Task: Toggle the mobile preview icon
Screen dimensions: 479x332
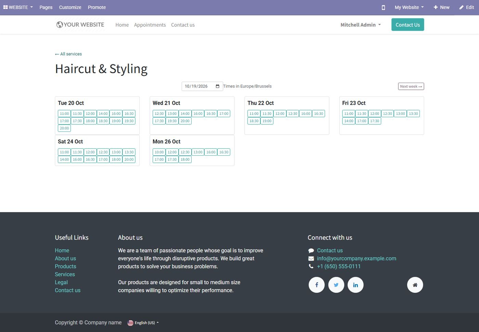Action: pyautogui.click(x=383, y=8)
